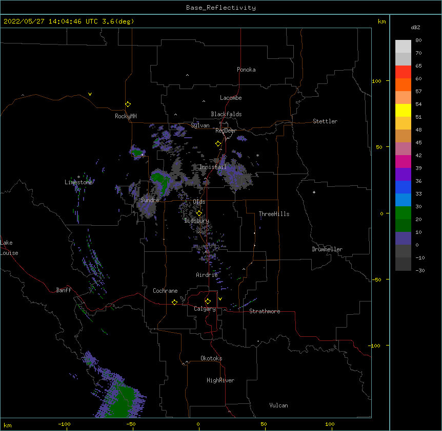Screen dimensions: 442x431
Task: Pick the light gray 70-80 dBZ legend swatch
Action: coord(403,47)
